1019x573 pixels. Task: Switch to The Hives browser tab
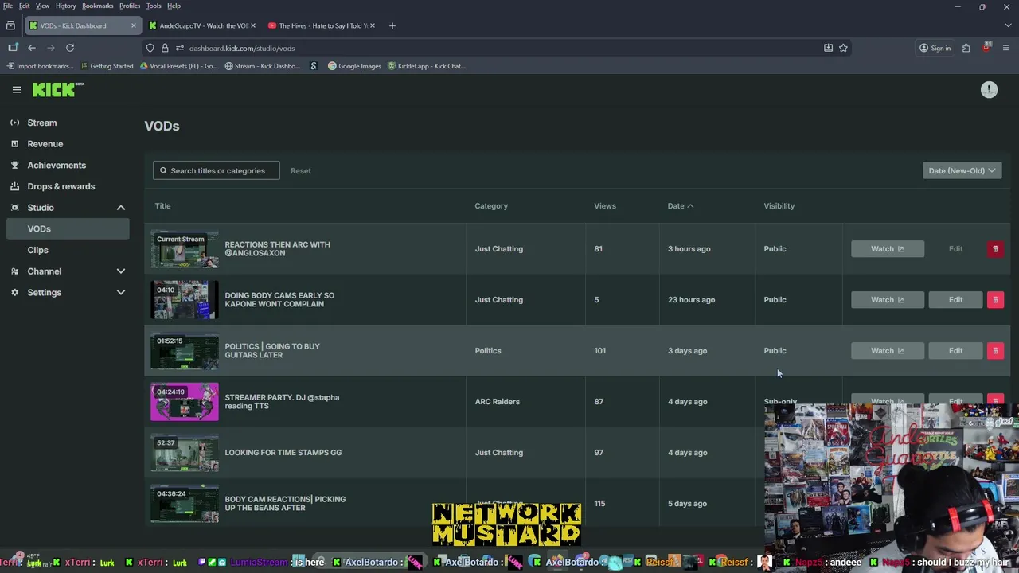click(322, 25)
